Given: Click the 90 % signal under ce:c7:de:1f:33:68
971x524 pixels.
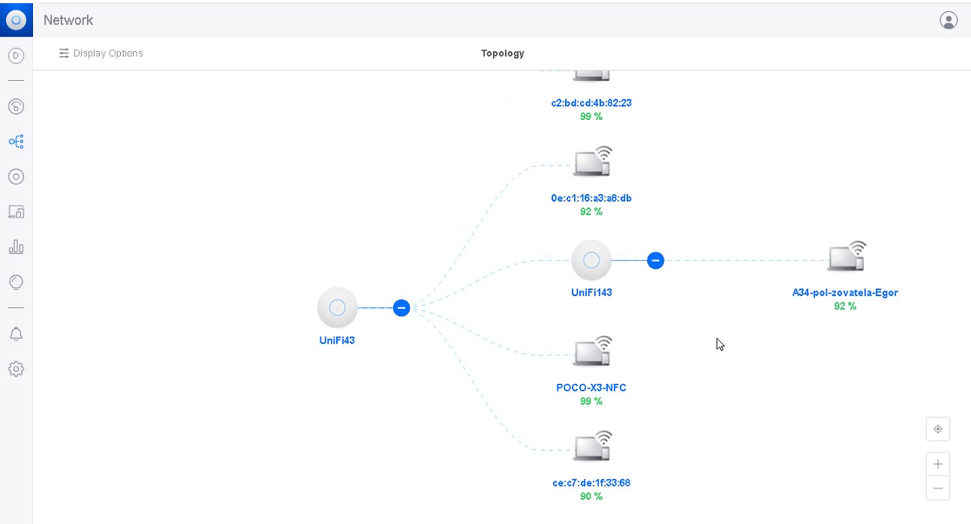Looking at the screenshot, I should click(591, 496).
